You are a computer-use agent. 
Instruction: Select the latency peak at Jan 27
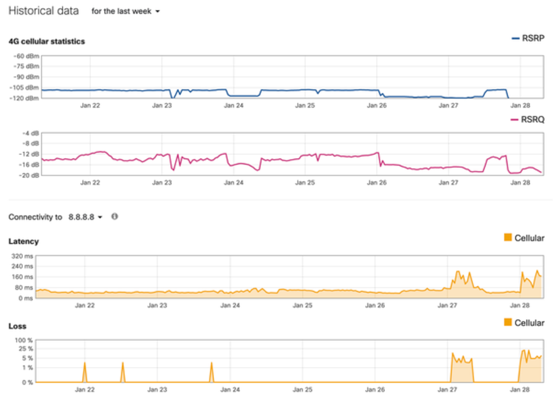[x=459, y=273]
